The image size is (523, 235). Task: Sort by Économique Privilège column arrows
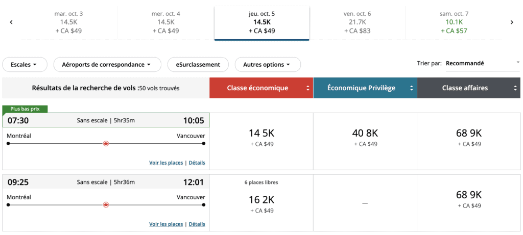click(412, 88)
